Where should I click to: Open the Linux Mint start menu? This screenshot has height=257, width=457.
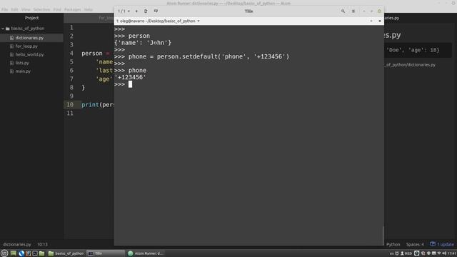[x=4, y=253]
